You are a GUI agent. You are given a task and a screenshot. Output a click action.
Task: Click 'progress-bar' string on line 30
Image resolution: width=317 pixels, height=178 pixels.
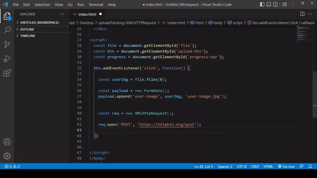point(204,57)
